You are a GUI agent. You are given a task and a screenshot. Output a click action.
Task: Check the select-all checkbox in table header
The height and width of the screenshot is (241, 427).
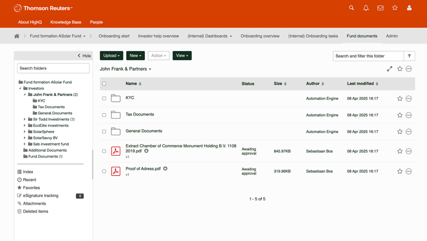tap(104, 84)
